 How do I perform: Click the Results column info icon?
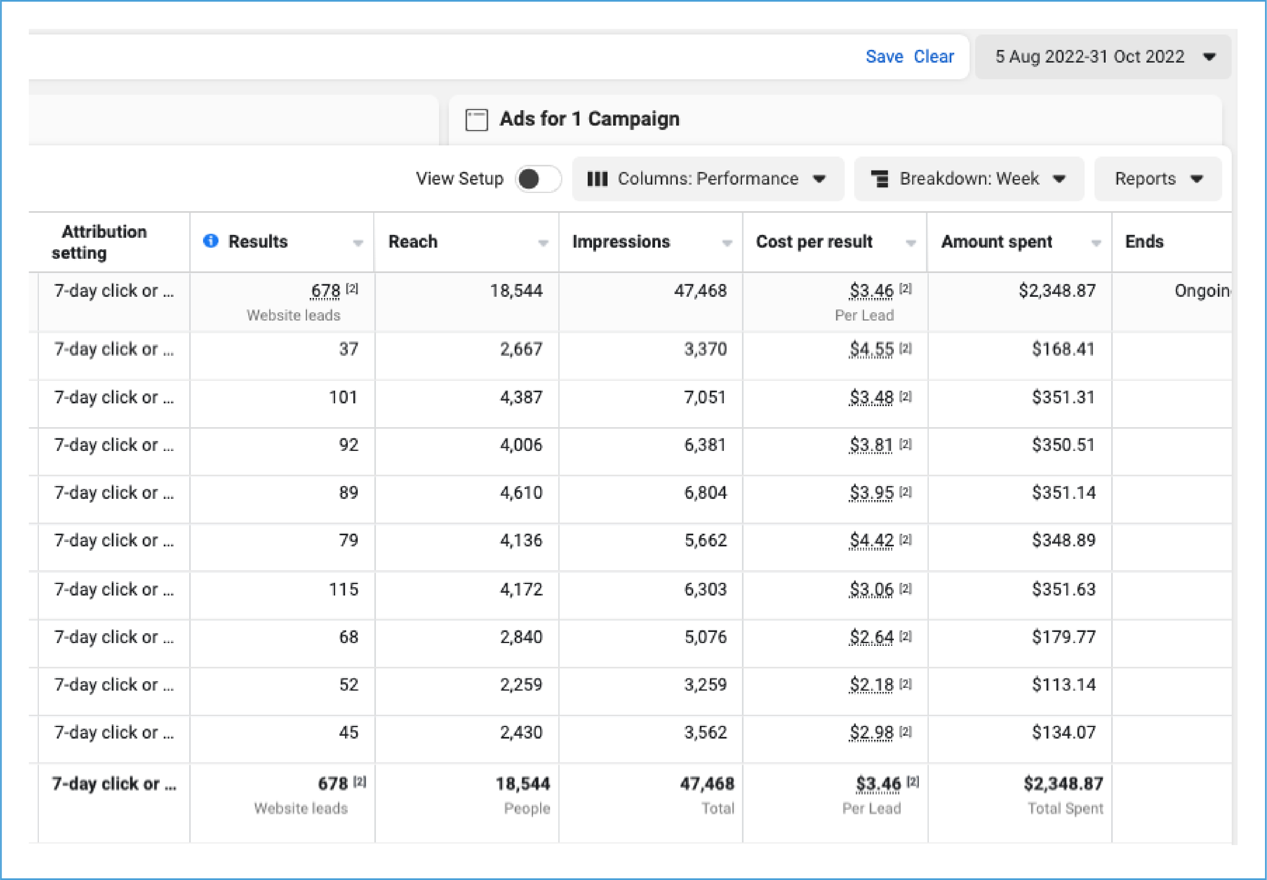[210, 241]
